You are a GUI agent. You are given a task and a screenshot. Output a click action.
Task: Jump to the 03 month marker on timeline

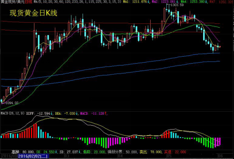(x=67, y=156)
